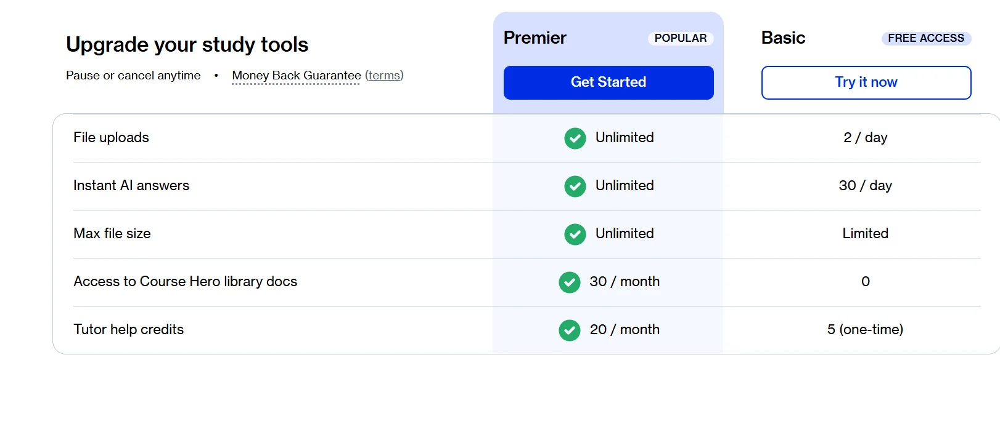Click the Instant AI answers row label

coord(131,185)
